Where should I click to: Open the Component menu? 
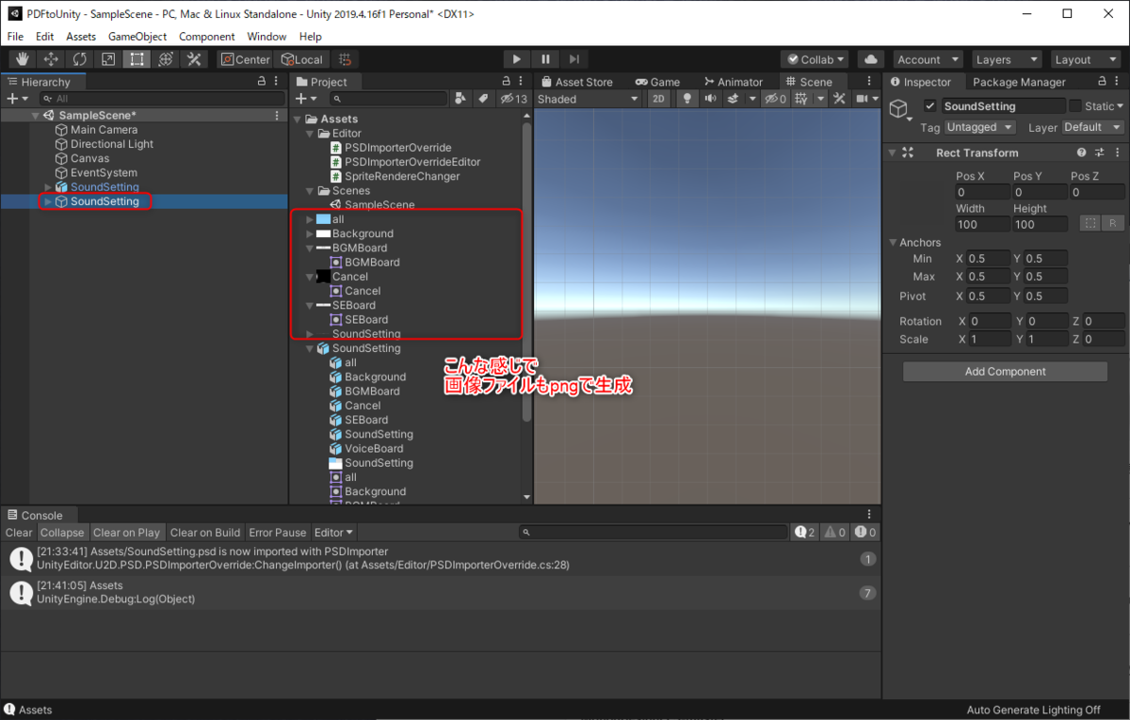click(x=207, y=37)
